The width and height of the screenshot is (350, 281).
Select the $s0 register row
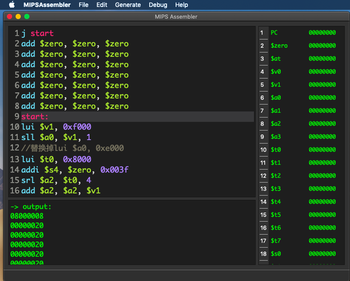pos(302,254)
